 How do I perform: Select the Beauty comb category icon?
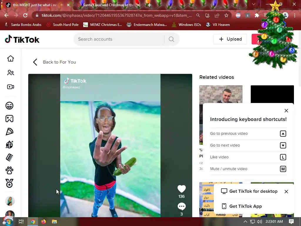click(9, 158)
